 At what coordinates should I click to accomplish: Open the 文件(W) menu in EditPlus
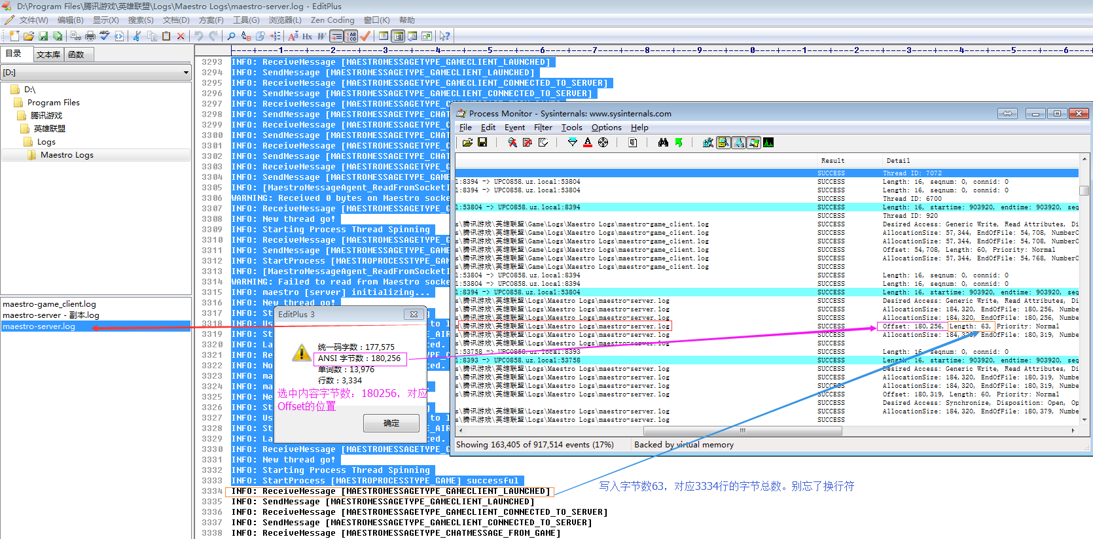pos(33,20)
